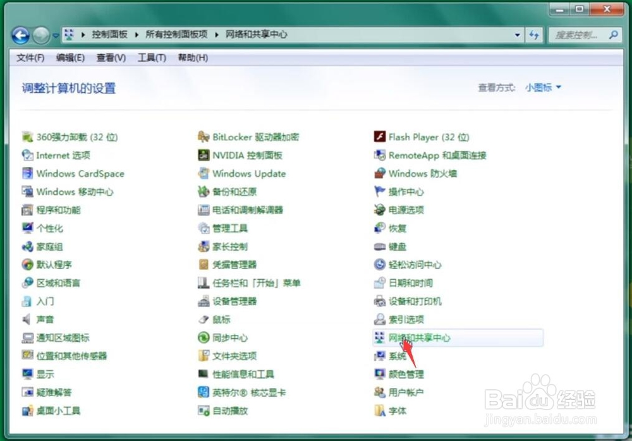Viewport: 632px width, 441px height.
Task: Open the 通知区域图标 link
Action: 63,338
